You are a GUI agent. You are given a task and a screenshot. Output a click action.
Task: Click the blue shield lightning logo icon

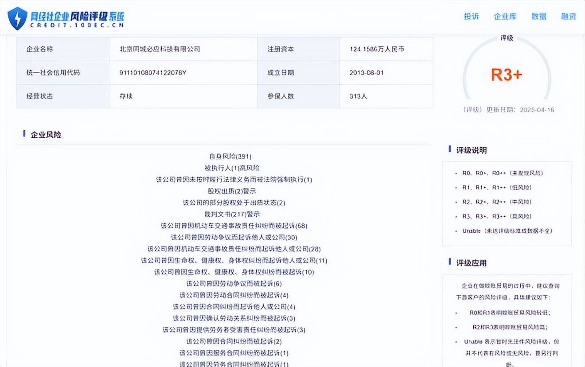[17, 18]
